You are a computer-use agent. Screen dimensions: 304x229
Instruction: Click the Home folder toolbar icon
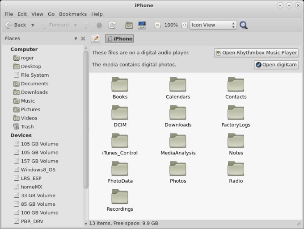tap(129, 25)
